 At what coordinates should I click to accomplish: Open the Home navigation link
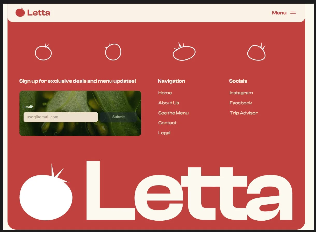click(x=165, y=93)
